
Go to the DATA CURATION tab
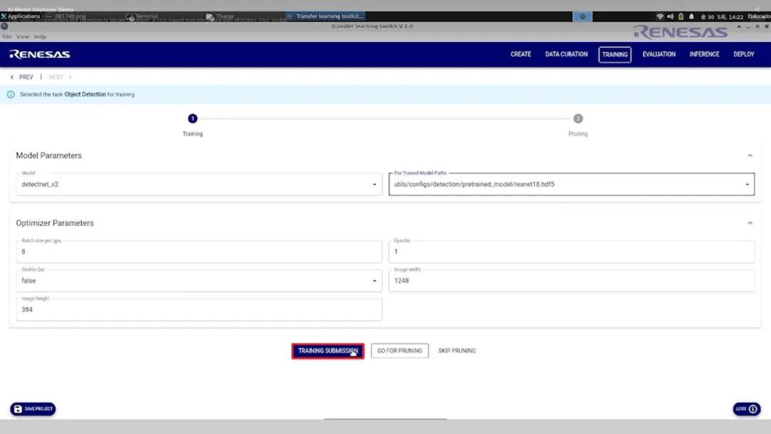point(566,54)
